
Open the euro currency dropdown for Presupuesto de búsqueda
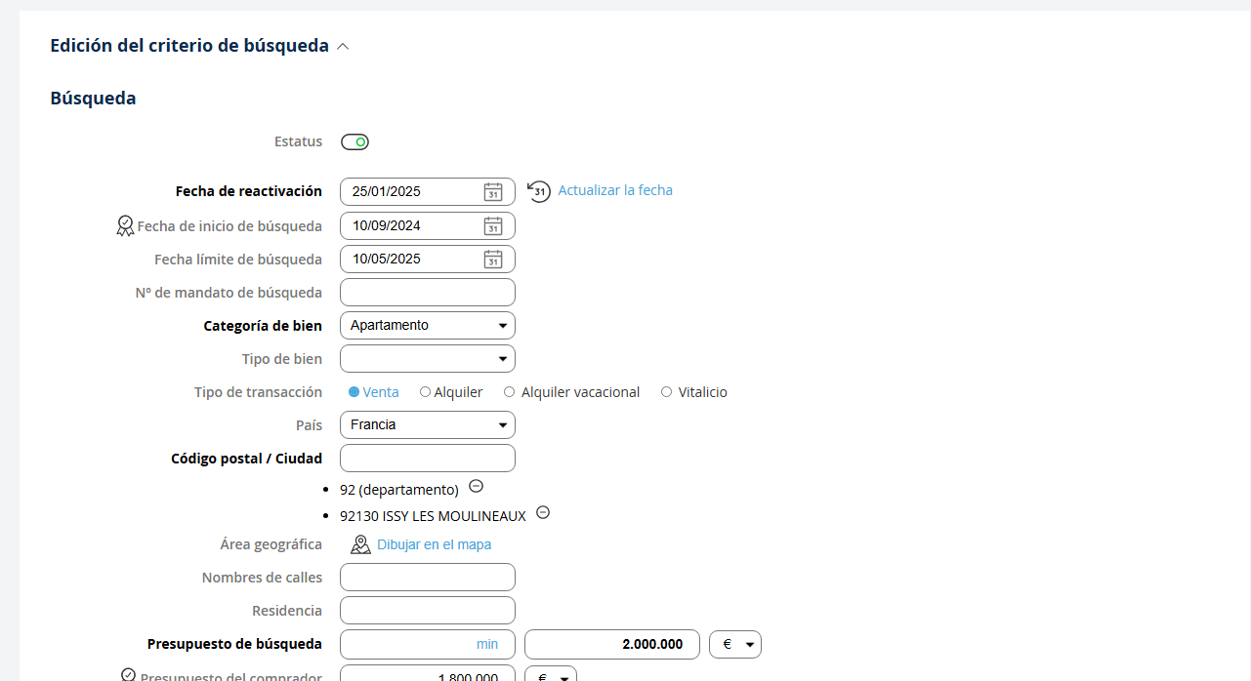click(x=734, y=645)
